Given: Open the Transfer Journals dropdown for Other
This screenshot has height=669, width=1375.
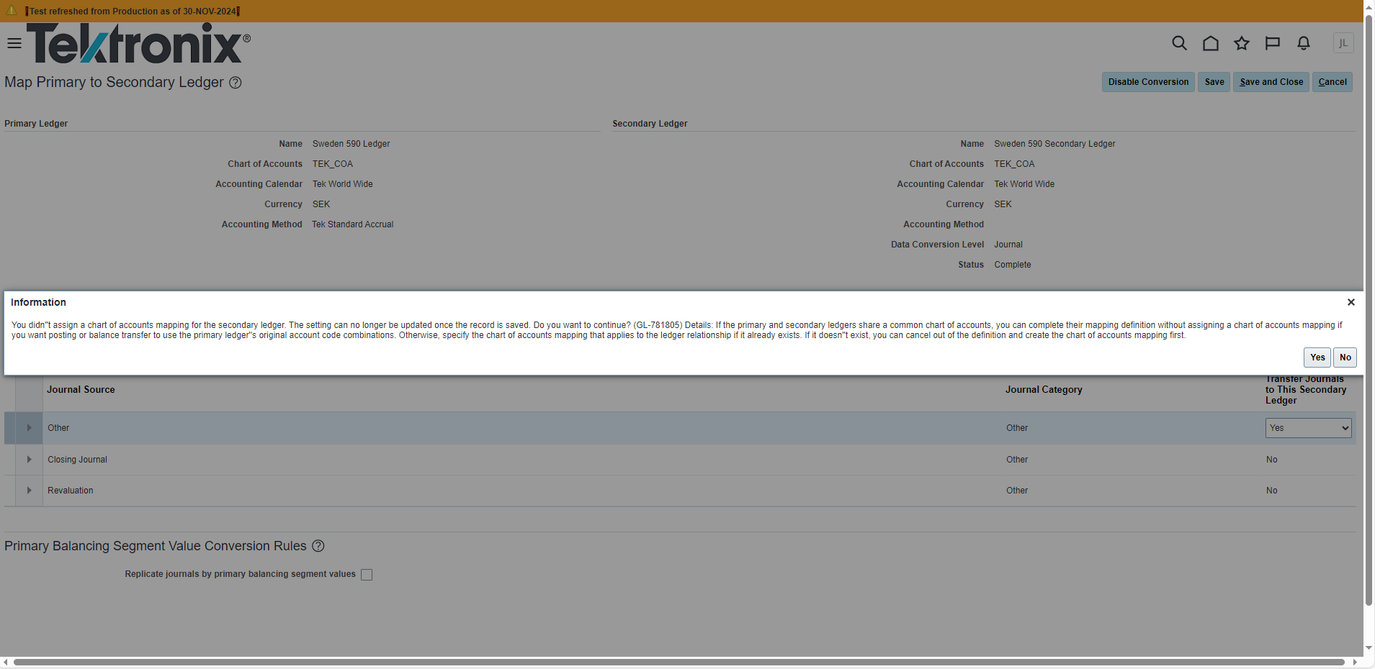Looking at the screenshot, I should click(1307, 427).
